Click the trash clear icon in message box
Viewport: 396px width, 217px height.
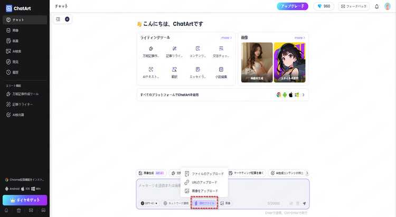298,203
